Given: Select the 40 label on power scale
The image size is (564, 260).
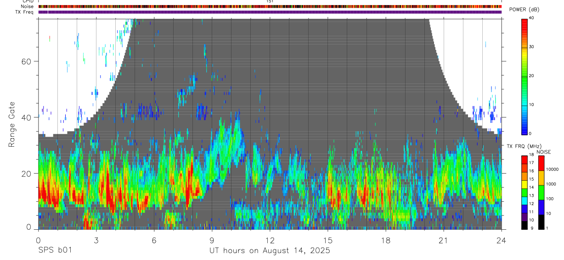Looking at the screenshot, I should (531, 18).
